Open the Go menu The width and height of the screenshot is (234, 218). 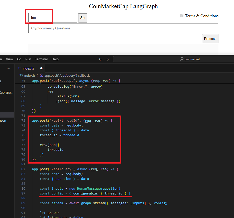coord(19,59)
